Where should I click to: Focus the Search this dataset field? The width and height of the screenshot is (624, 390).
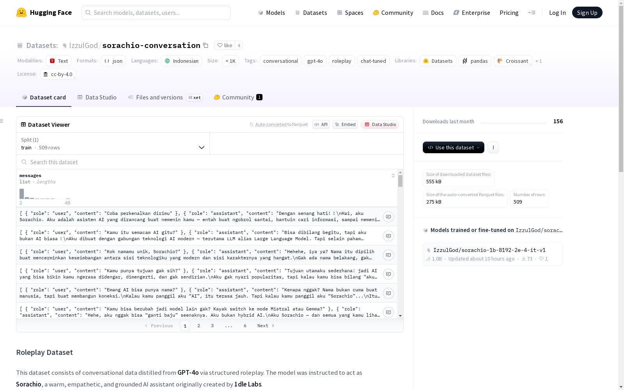click(x=210, y=162)
